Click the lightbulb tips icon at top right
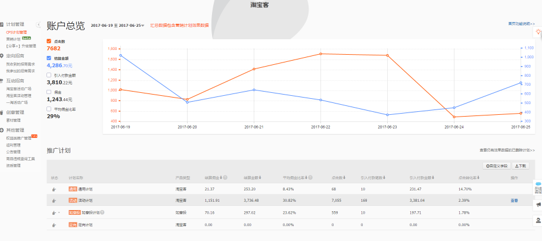Viewport: 542px width, 241px height. pos(537,32)
